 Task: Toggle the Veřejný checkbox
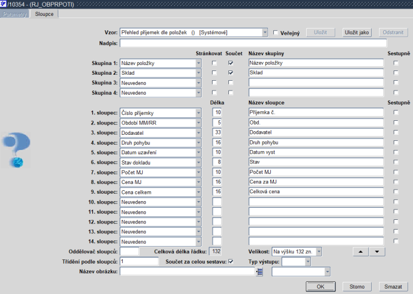click(276, 33)
